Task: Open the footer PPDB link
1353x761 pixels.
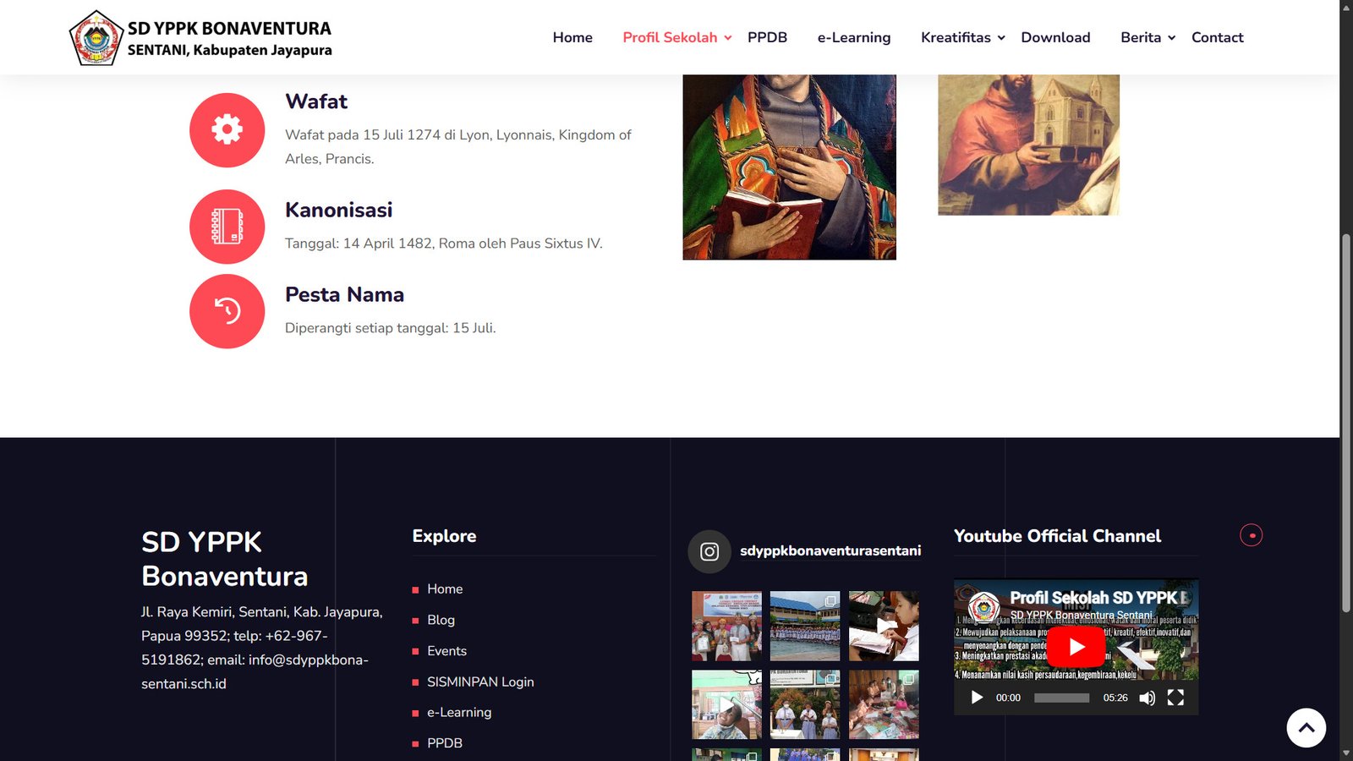Action: (445, 743)
